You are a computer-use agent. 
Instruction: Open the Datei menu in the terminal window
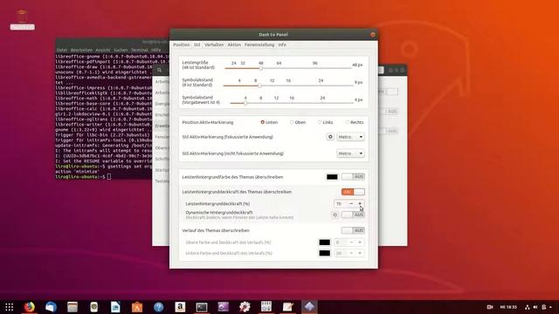coord(62,51)
